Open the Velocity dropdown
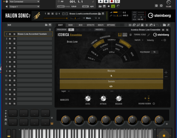The height and width of the screenshot is (138, 177). point(155,40)
